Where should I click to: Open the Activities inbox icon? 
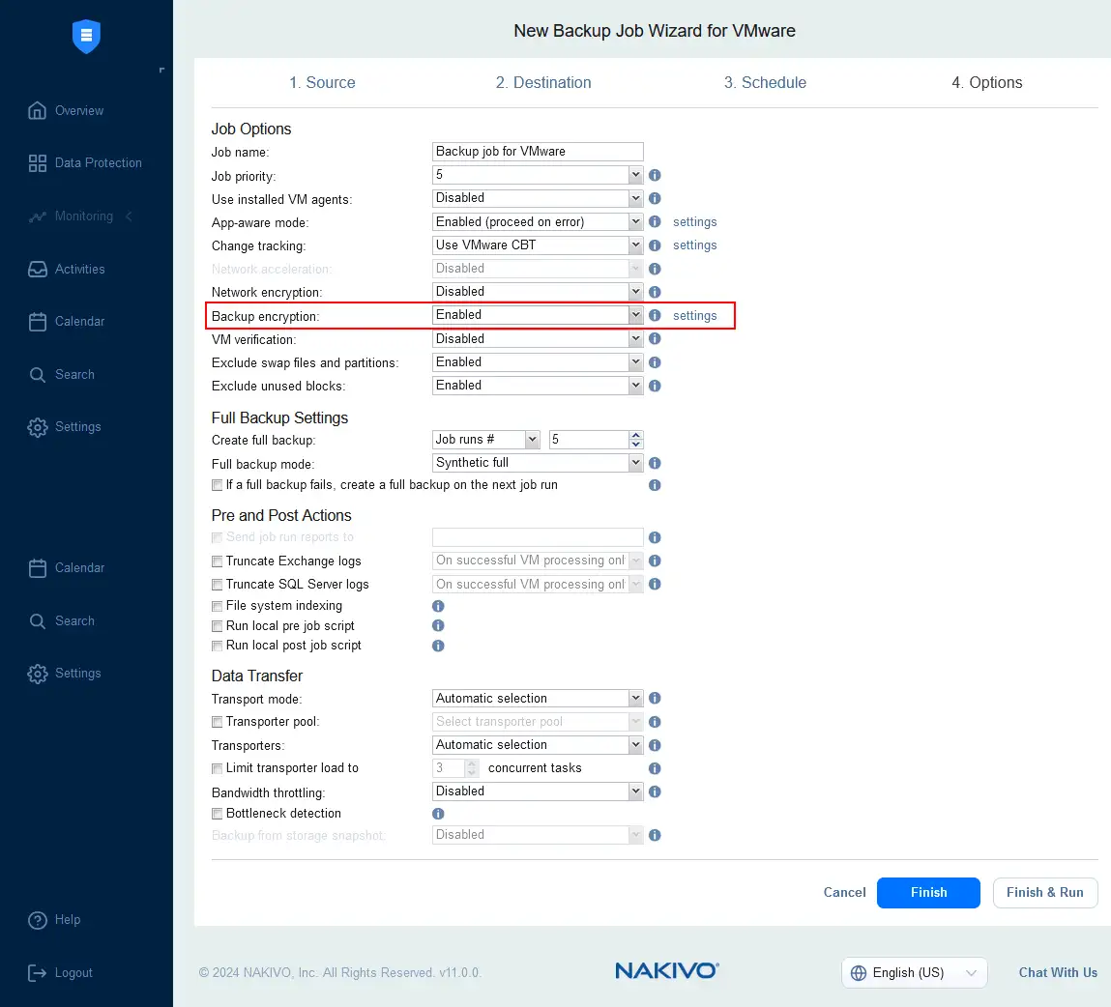(37, 269)
